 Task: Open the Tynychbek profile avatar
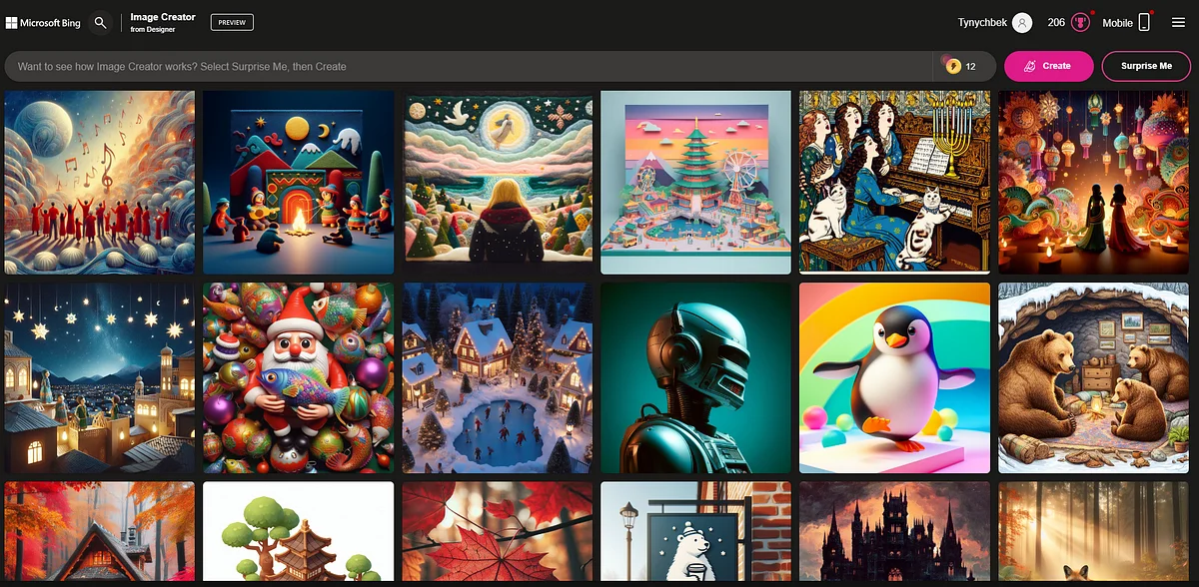pyautogui.click(x=1021, y=23)
